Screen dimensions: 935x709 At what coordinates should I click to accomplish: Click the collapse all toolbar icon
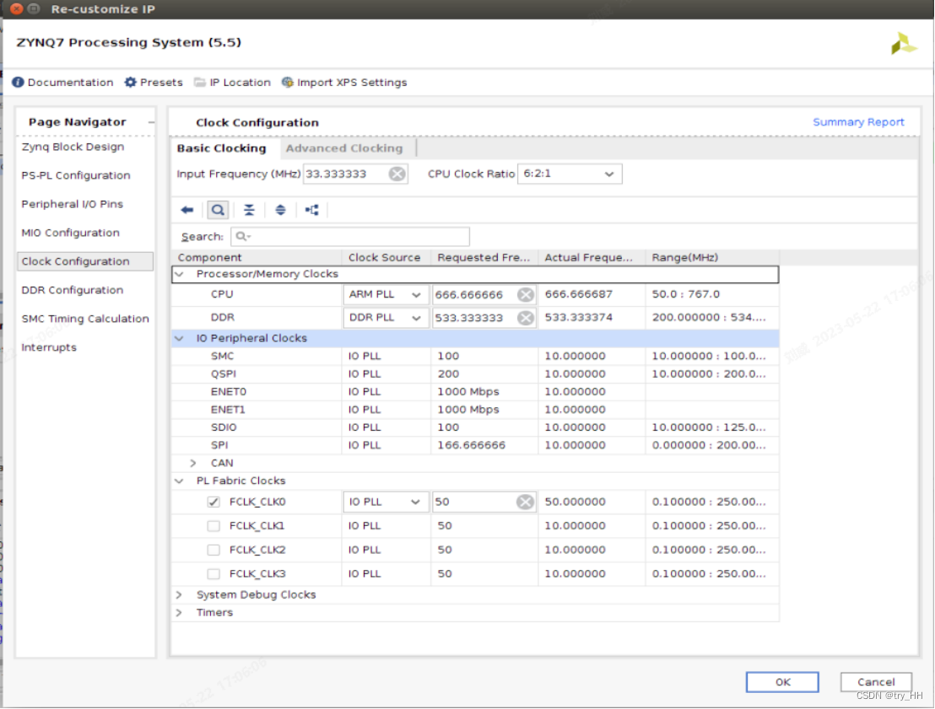click(x=249, y=210)
